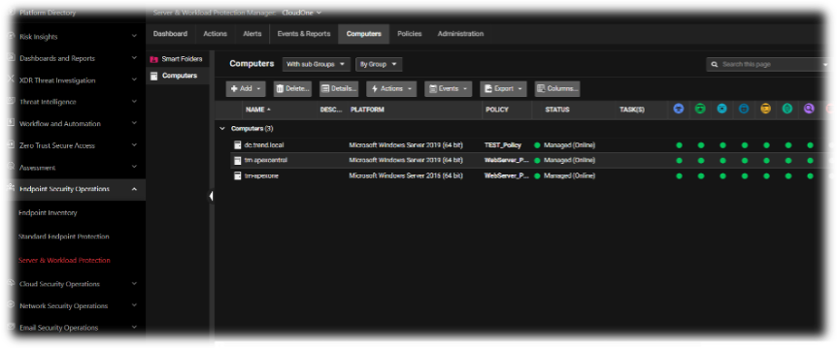This screenshot has height=349, width=838.
Task: Open the Administration tab
Action: 460,34
